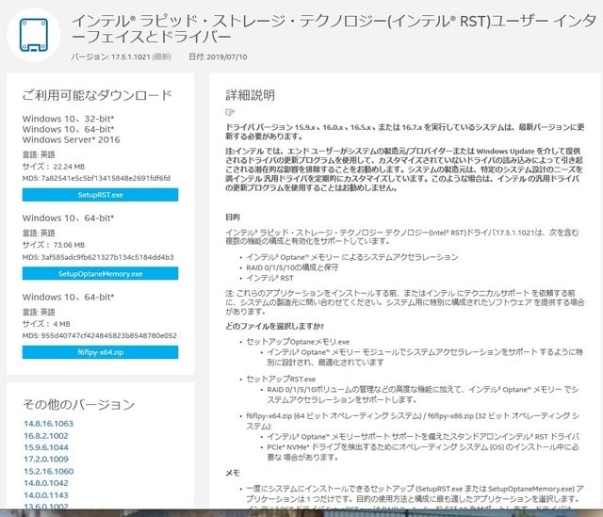Click the どのファイルを選択しますか? heading
Image resolution: width=603 pixels, height=517 pixels.
[274, 327]
